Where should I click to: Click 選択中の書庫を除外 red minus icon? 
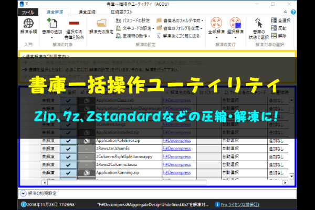click(73, 23)
